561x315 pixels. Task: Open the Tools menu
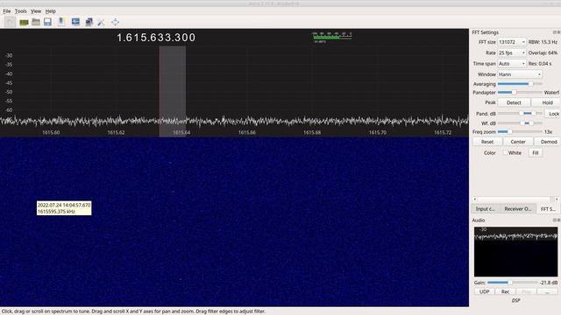[20, 11]
